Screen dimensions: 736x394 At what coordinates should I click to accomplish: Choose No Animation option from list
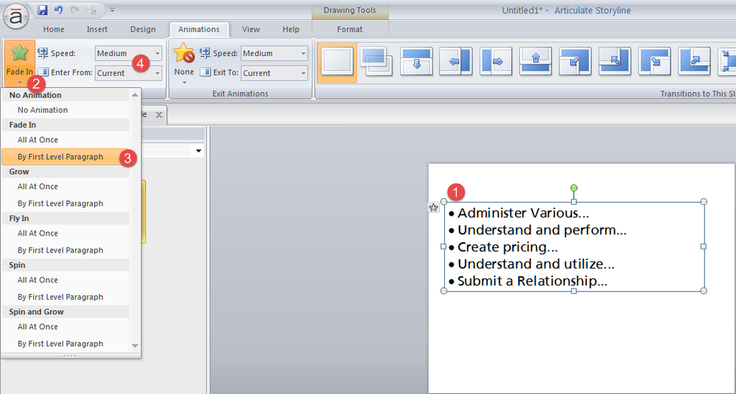coord(43,110)
